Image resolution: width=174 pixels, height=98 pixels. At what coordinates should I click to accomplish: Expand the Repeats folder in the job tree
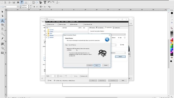pos(46,35)
